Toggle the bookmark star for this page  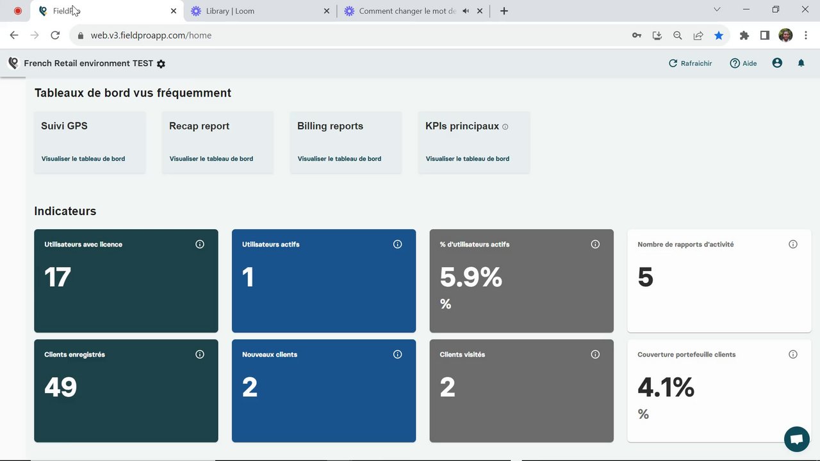[x=719, y=35]
